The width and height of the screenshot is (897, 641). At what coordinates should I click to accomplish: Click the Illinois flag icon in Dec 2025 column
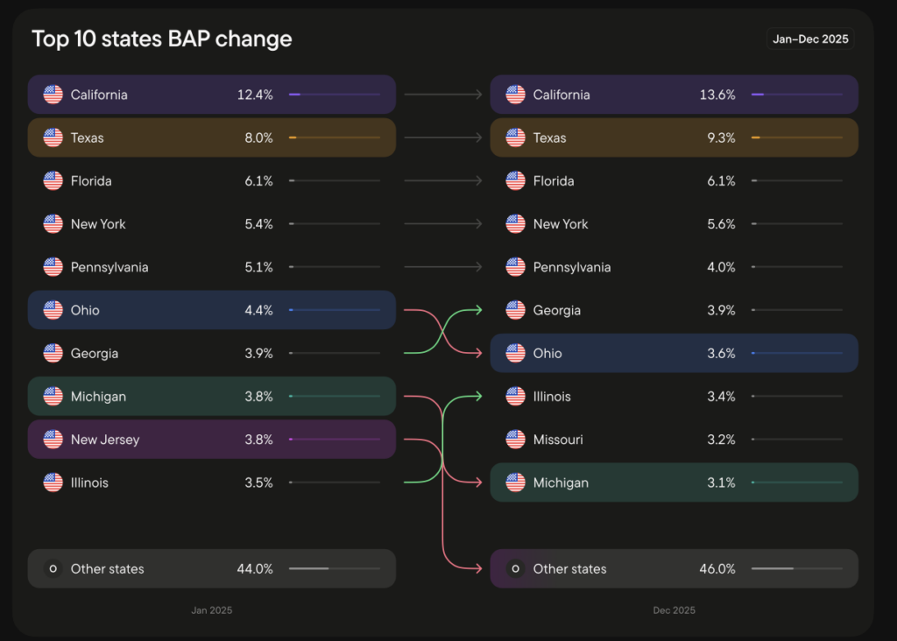(x=516, y=397)
